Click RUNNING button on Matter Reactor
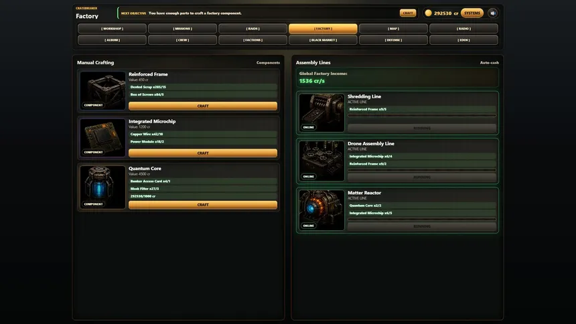Image resolution: width=576 pixels, height=324 pixels. coord(422,226)
